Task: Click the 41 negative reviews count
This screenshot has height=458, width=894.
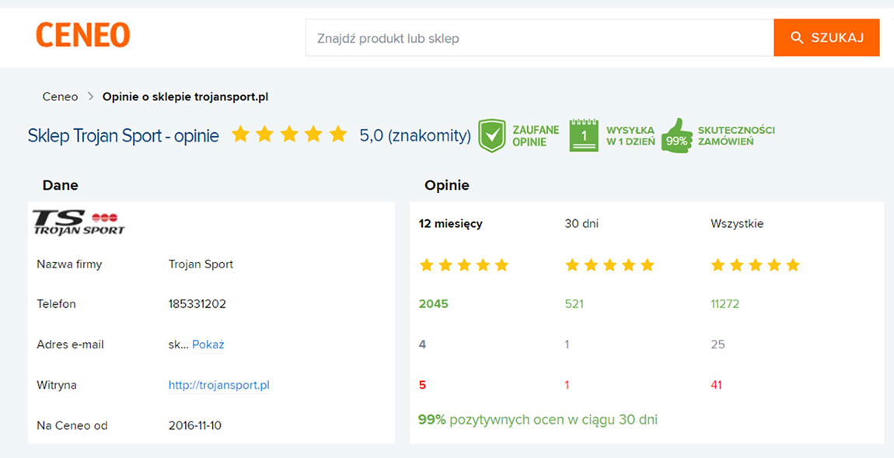Action: coord(716,385)
